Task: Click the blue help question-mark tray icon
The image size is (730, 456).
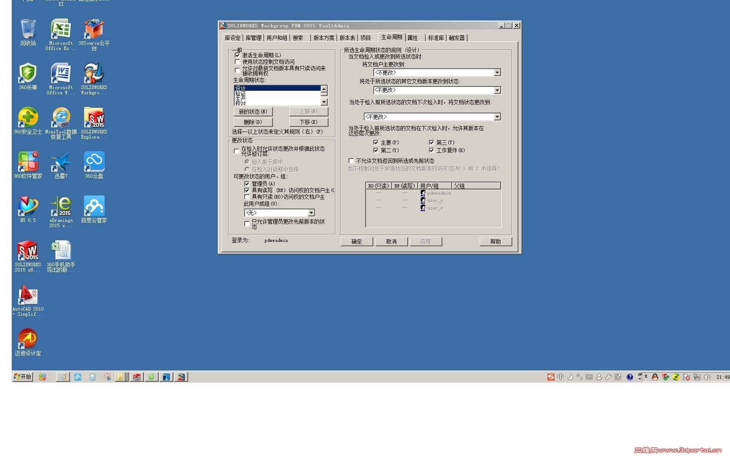Action: (630, 377)
